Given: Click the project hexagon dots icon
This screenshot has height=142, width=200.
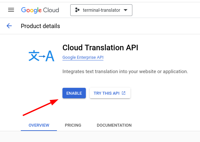Looking at the screenshot, I should click(77, 10).
